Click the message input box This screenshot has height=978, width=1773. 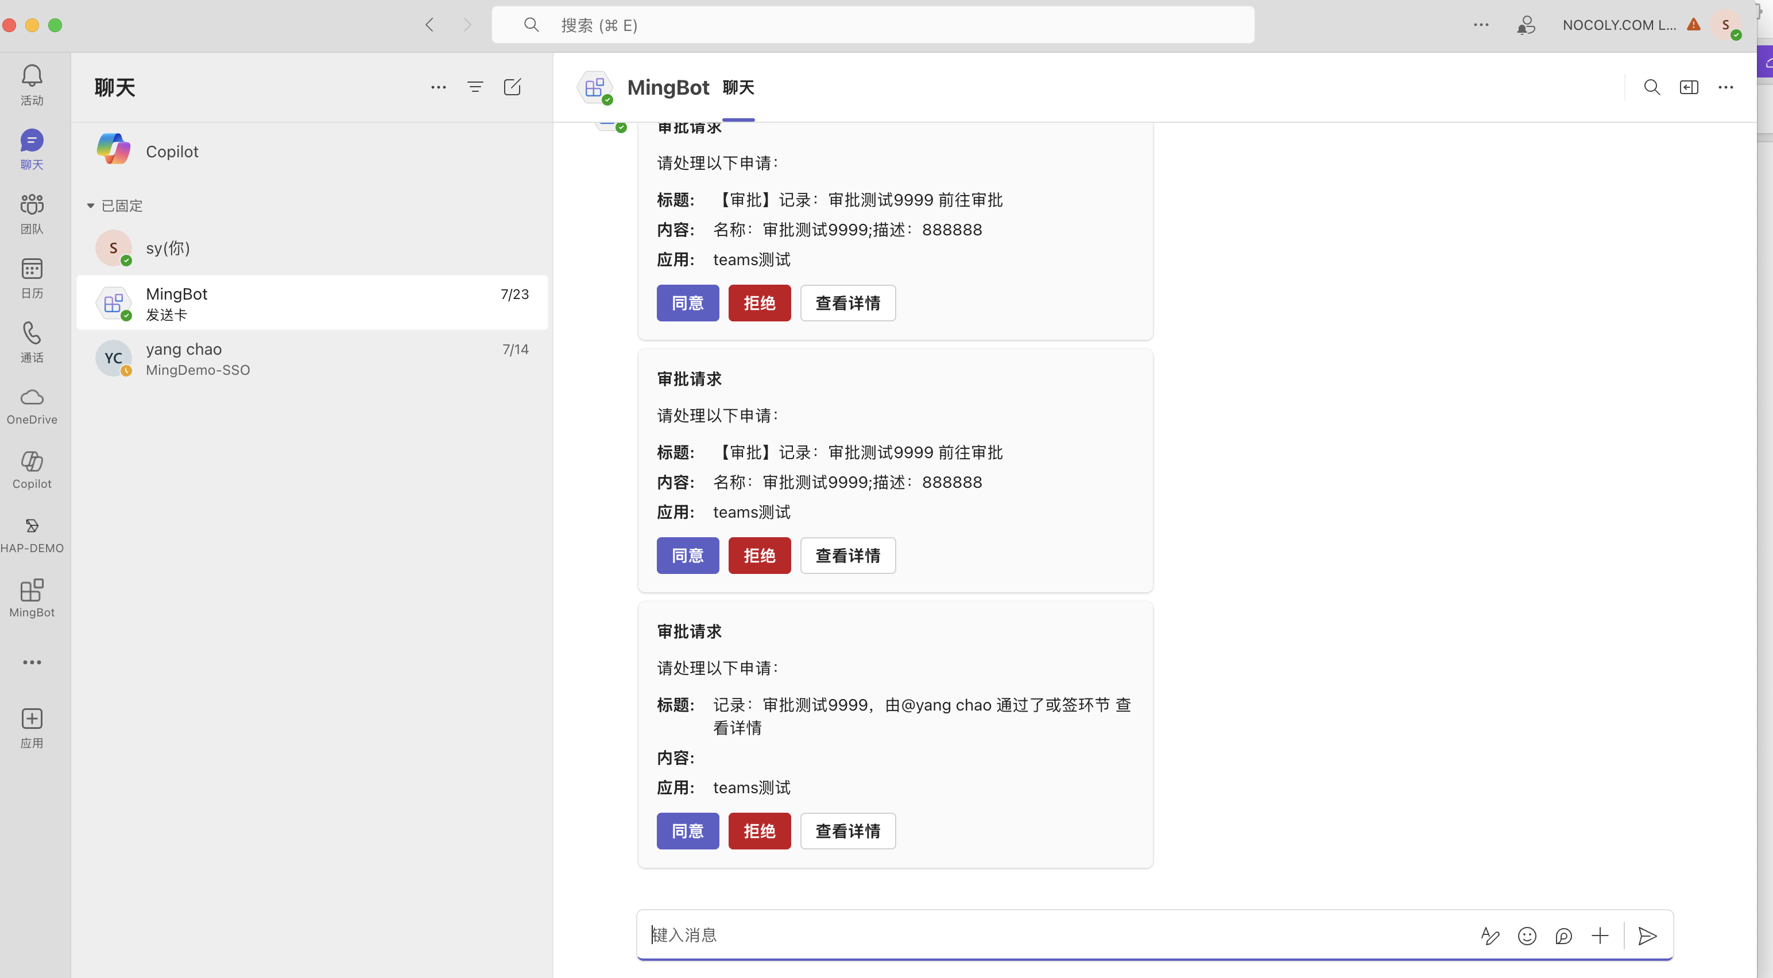[x=1032, y=934]
